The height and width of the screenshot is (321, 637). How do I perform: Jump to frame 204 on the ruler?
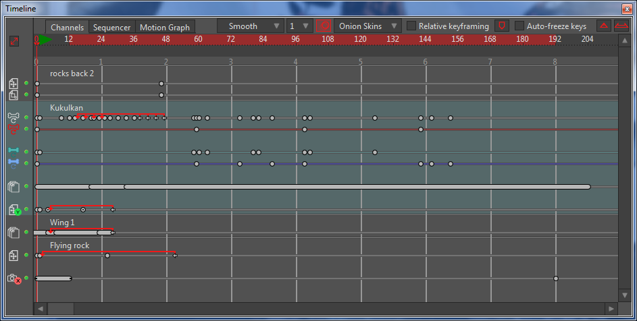click(x=587, y=39)
